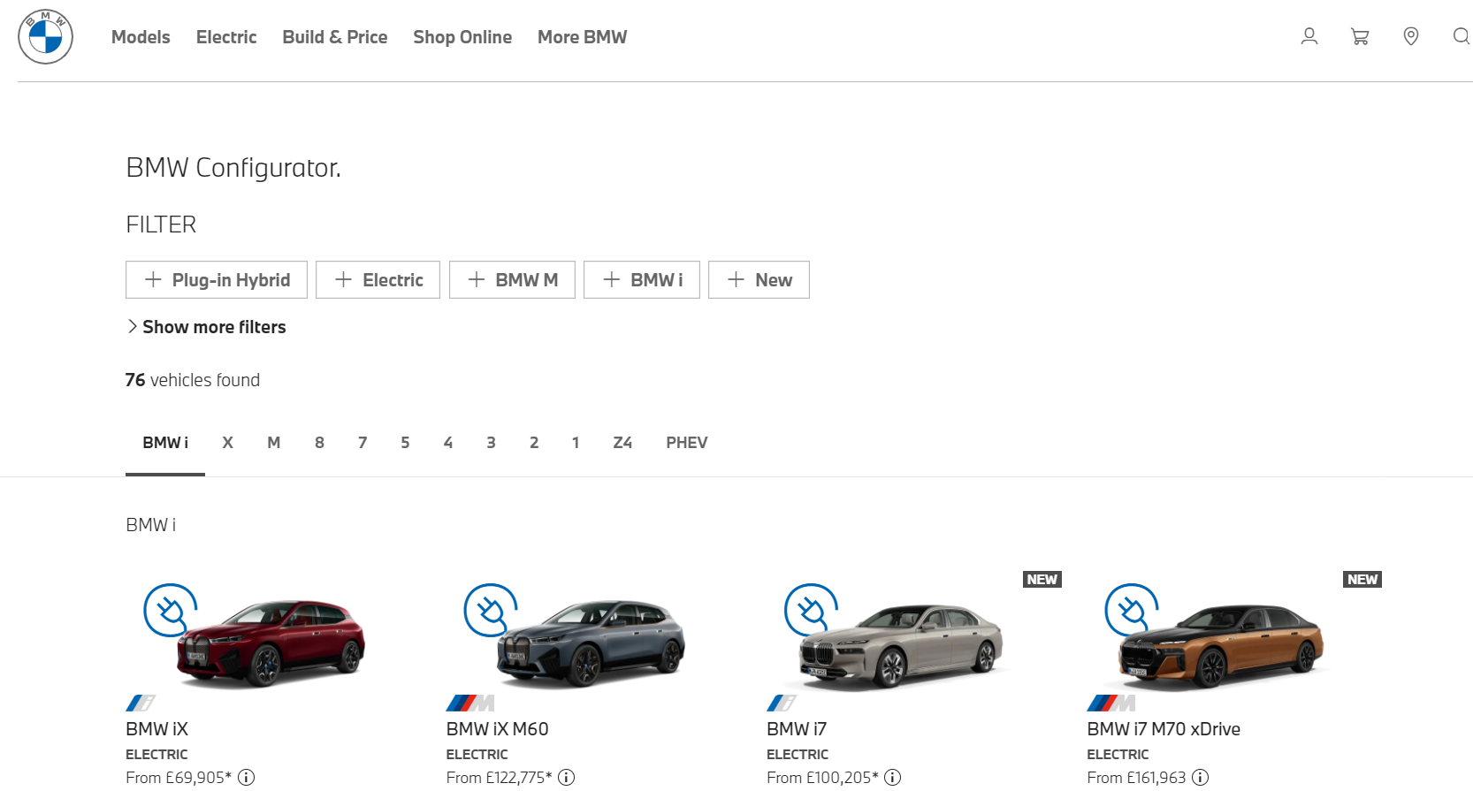The width and height of the screenshot is (1473, 791).
Task: Switch to the 5 series tab
Action: click(x=405, y=443)
